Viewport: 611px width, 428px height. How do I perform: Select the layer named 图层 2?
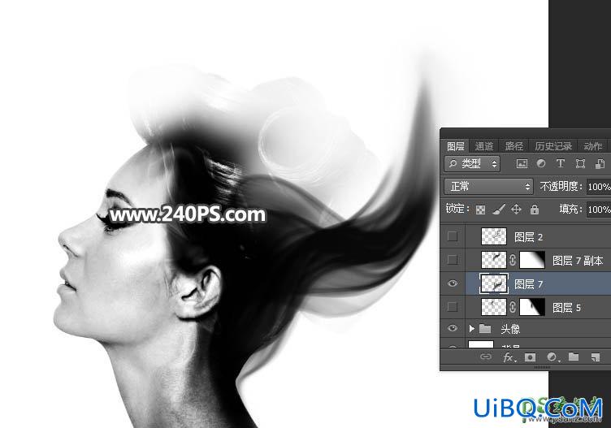point(529,237)
